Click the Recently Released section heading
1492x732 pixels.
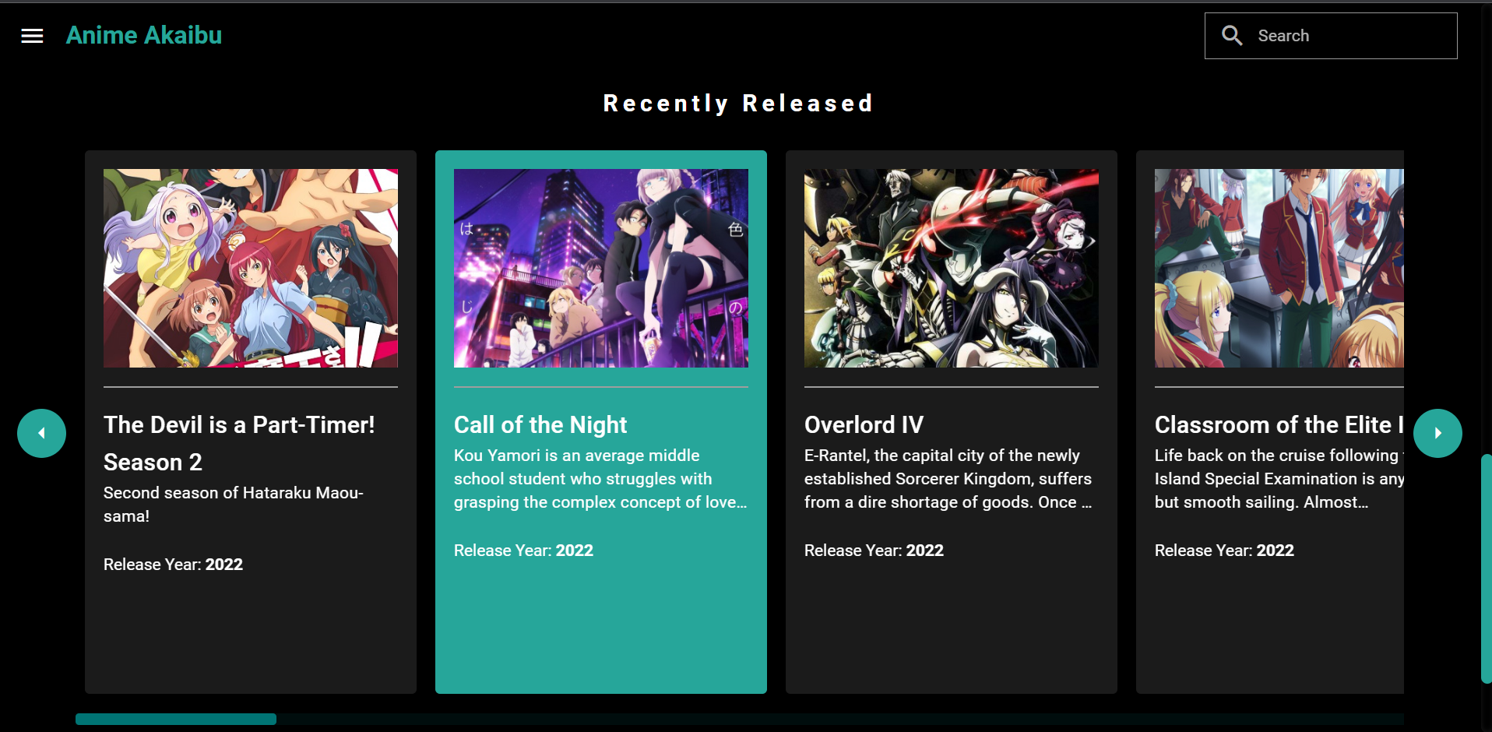click(x=738, y=104)
